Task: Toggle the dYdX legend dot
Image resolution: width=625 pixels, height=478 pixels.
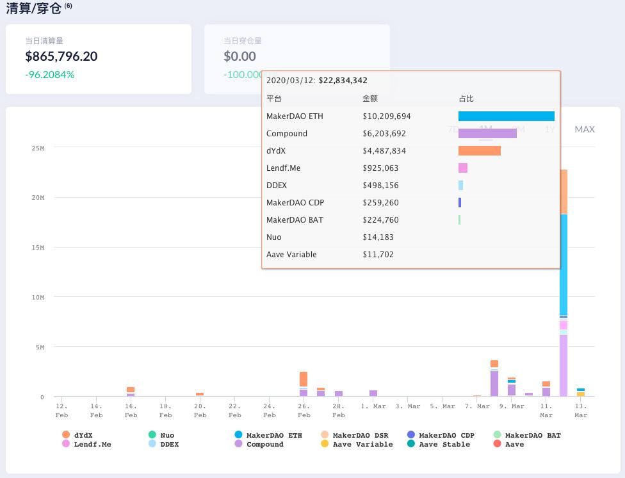Action: 66,435
